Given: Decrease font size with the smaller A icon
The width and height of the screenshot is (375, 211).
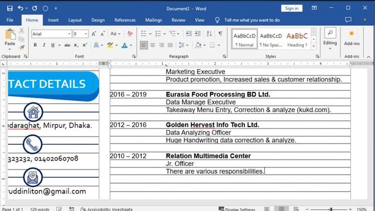Looking at the screenshot, I should 103,34.
